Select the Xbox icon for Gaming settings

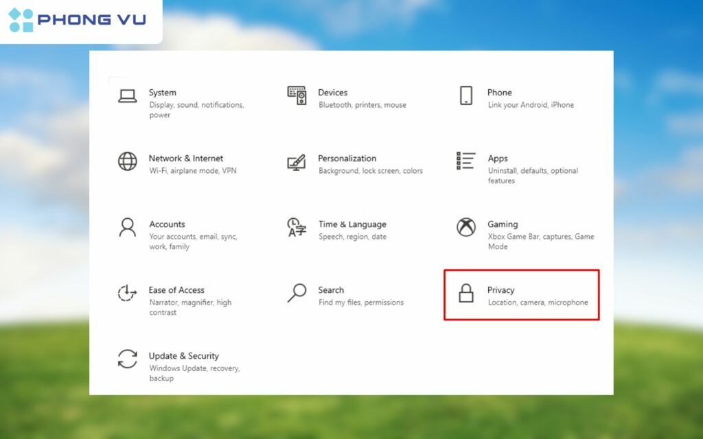point(467,226)
